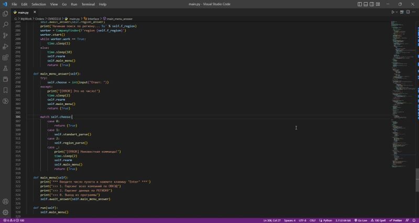The image size is (419, 223).
Task: Open the Extensions view
Action: point(6,57)
